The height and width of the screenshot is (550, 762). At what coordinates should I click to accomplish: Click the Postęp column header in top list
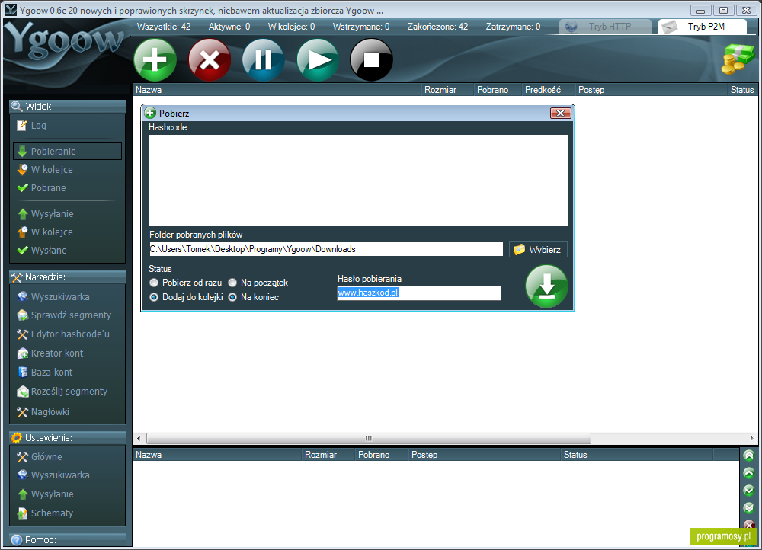[x=652, y=90]
